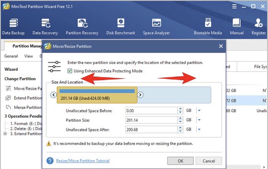Viewport: 268px width, 169px height.
Task: Click the Merge Partition sidebar icon
Action: coord(8,107)
